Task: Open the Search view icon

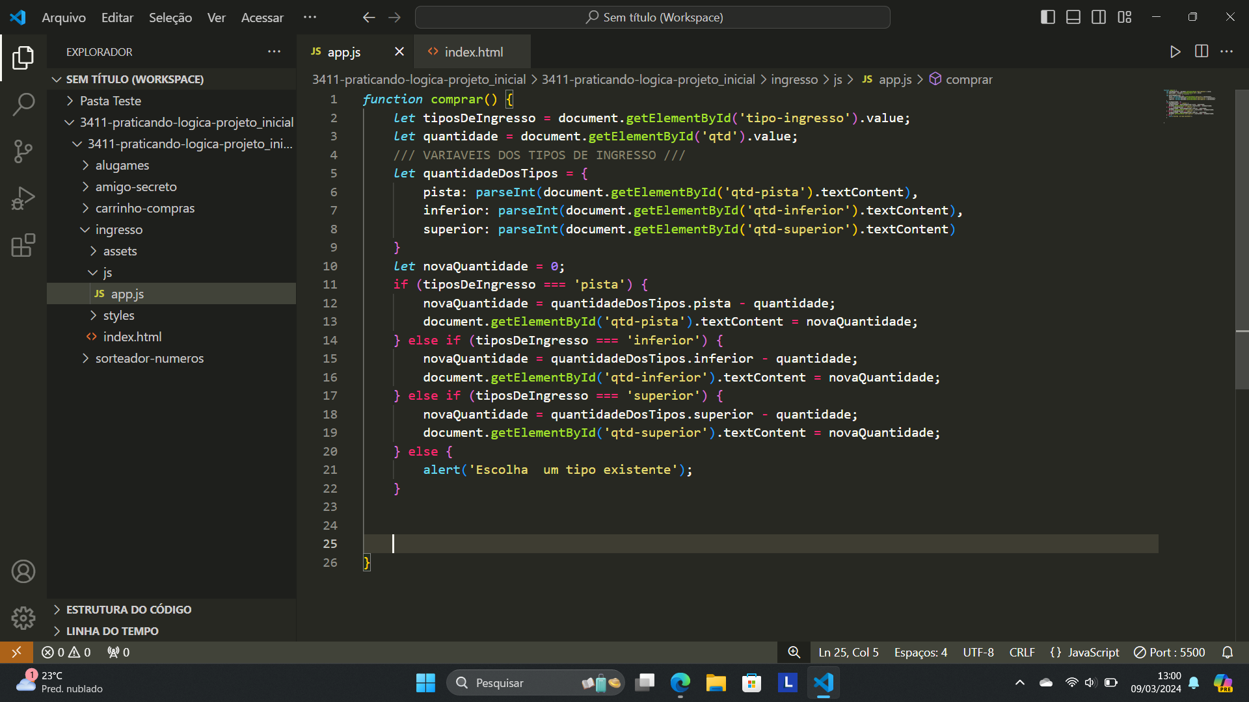Action: click(23, 104)
